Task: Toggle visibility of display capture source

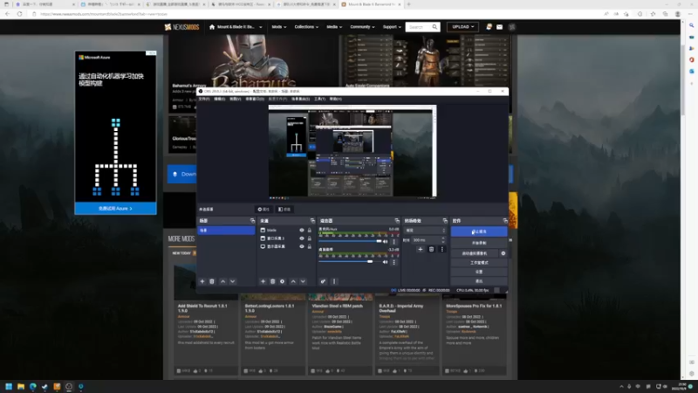Action: (302, 246)
